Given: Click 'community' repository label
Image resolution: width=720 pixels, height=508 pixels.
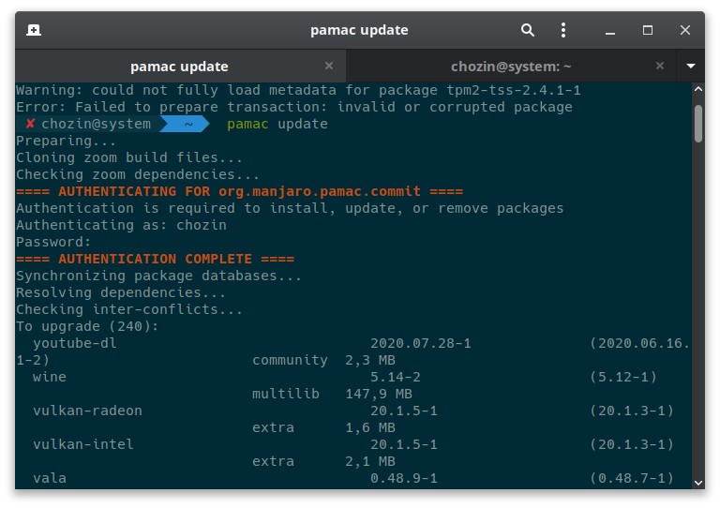Looking at the screenshot, I should tap(291, 361).
